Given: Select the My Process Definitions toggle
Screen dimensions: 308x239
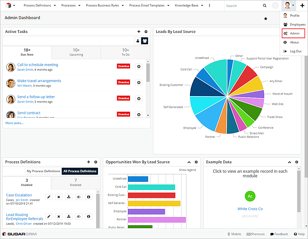Looking at the screenshot, I should 43,171.
